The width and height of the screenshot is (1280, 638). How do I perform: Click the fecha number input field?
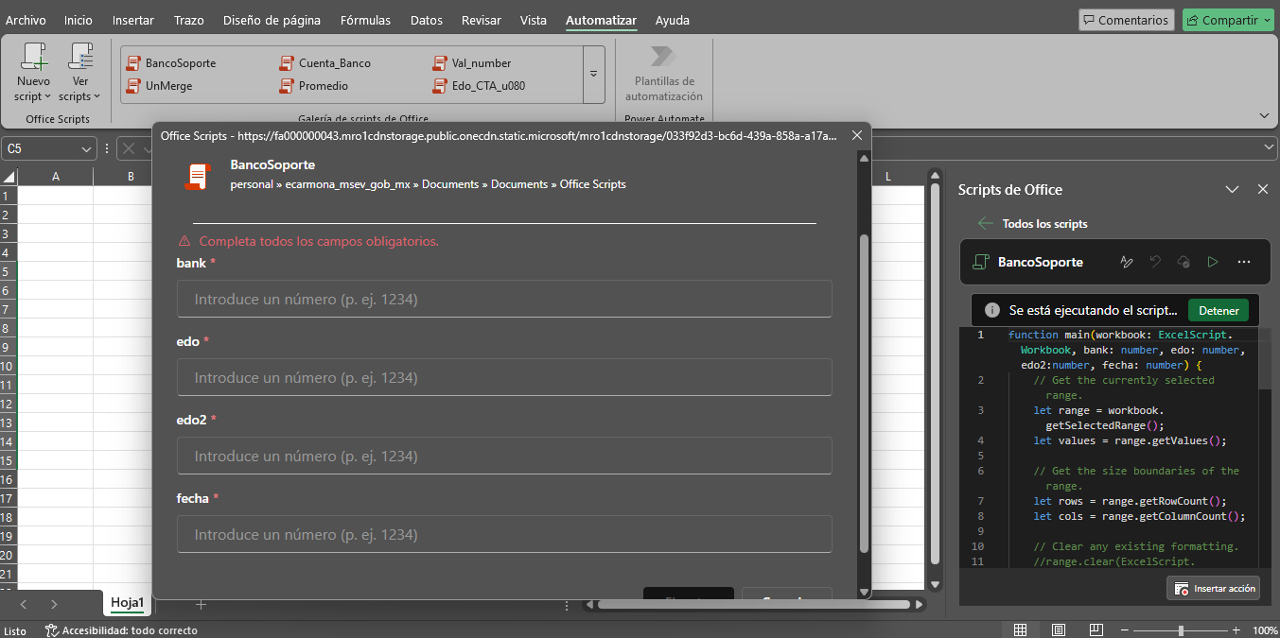point(504,534)
